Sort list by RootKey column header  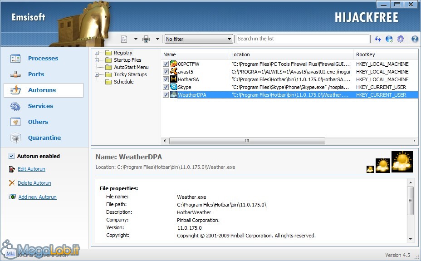coord(386,54)
